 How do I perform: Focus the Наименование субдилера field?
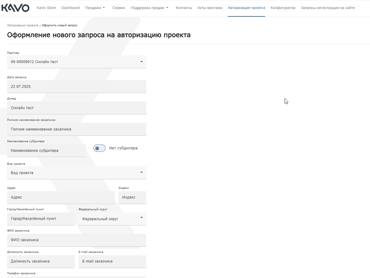[46, 150]
